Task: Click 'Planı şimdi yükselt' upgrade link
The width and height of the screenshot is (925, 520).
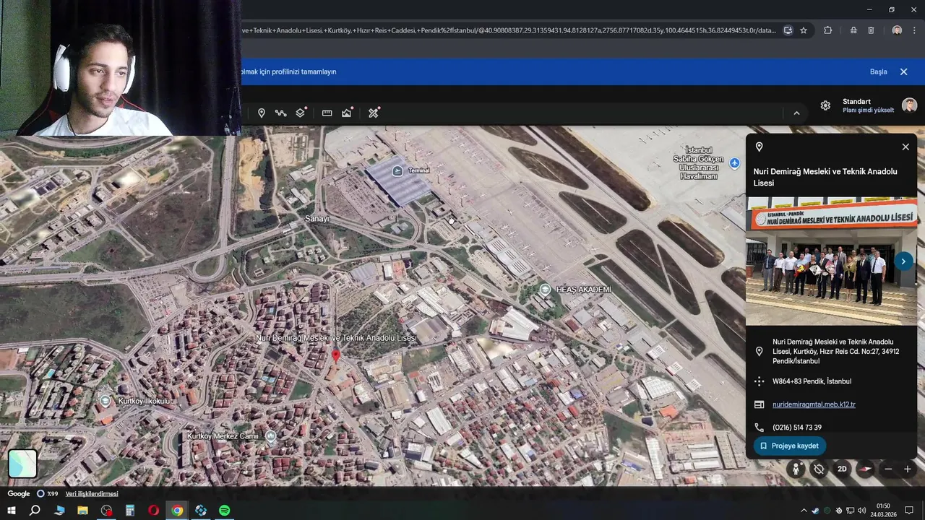Action: 868,110
